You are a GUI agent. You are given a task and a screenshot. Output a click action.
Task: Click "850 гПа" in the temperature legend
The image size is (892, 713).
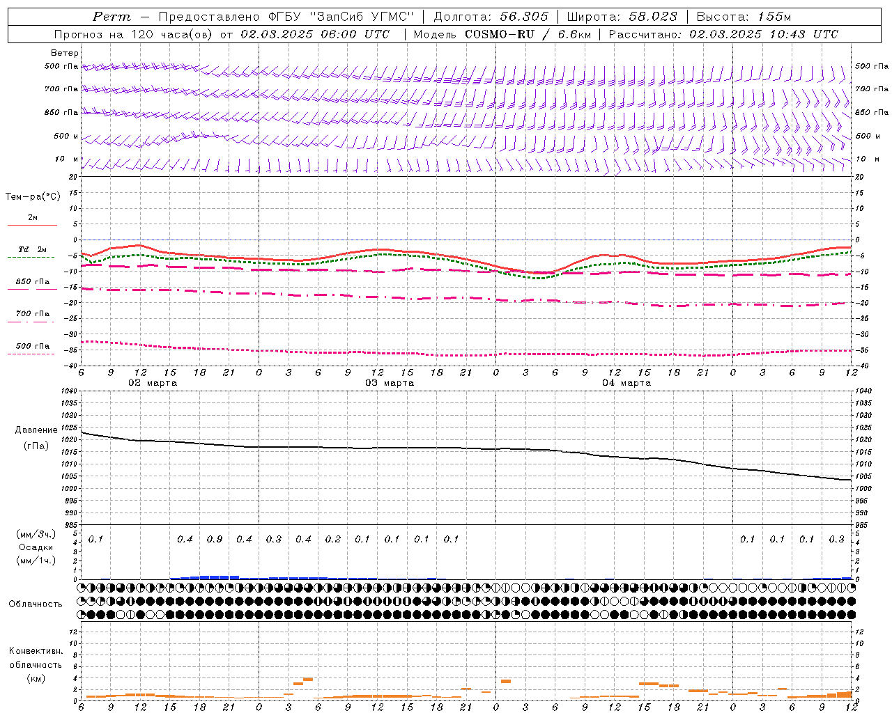click(x=33, y=282)
